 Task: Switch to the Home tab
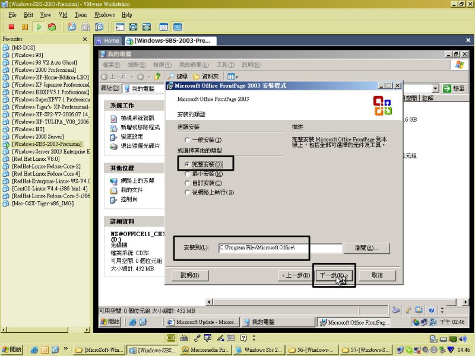pyautogui.click(x=108, y=40)
